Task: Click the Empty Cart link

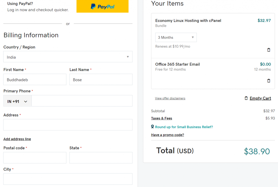Action: [260, 98]
